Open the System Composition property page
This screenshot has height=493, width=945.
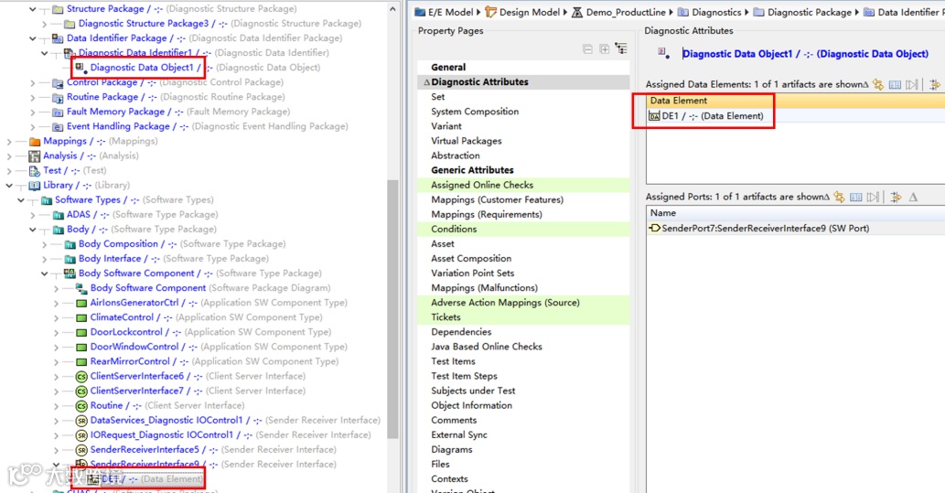pyautogui.click(x=475, y=112)
